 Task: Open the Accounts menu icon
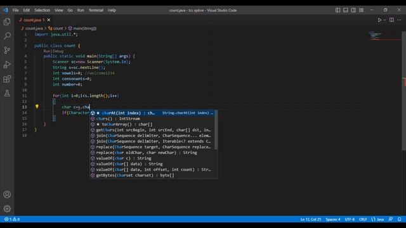[x=7, y=194]
